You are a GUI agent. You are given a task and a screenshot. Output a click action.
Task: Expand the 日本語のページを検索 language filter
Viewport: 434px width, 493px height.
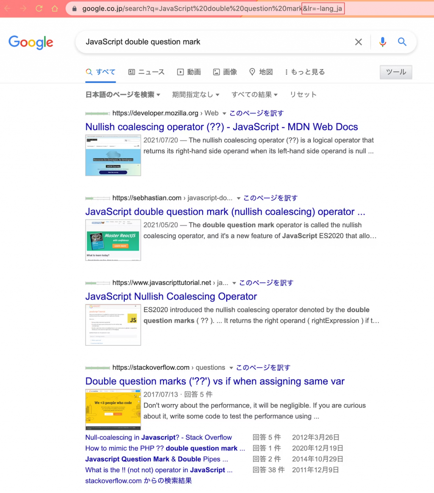pos(123,94)
